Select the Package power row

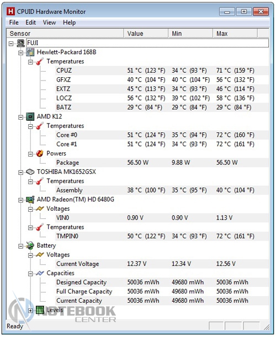pos(162,163)
